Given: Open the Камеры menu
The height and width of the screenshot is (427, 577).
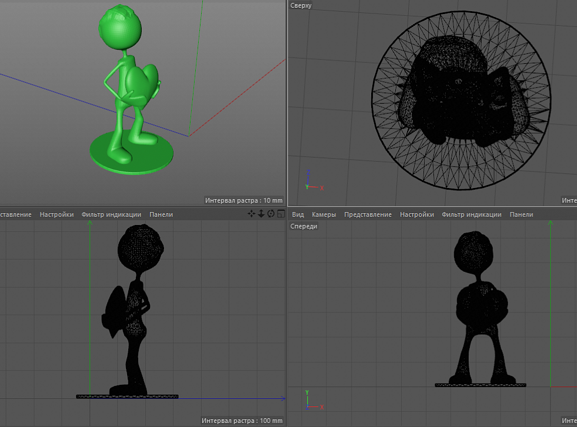Looking at the screenshot, I should tap(323, 215).
